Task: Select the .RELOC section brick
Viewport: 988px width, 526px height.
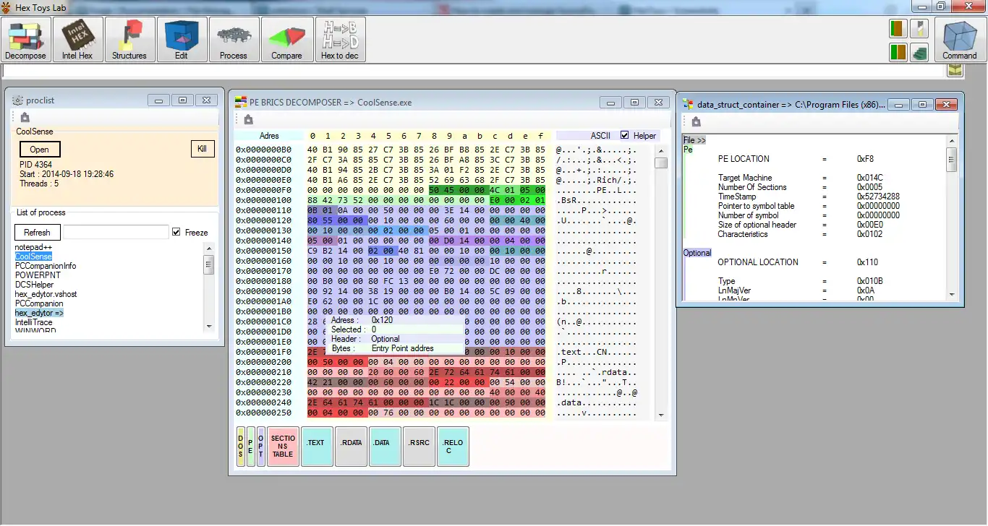Action: 453,446
